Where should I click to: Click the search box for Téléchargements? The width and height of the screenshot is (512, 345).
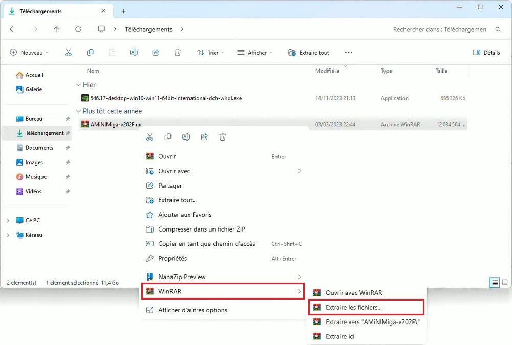tap(440, 29)
